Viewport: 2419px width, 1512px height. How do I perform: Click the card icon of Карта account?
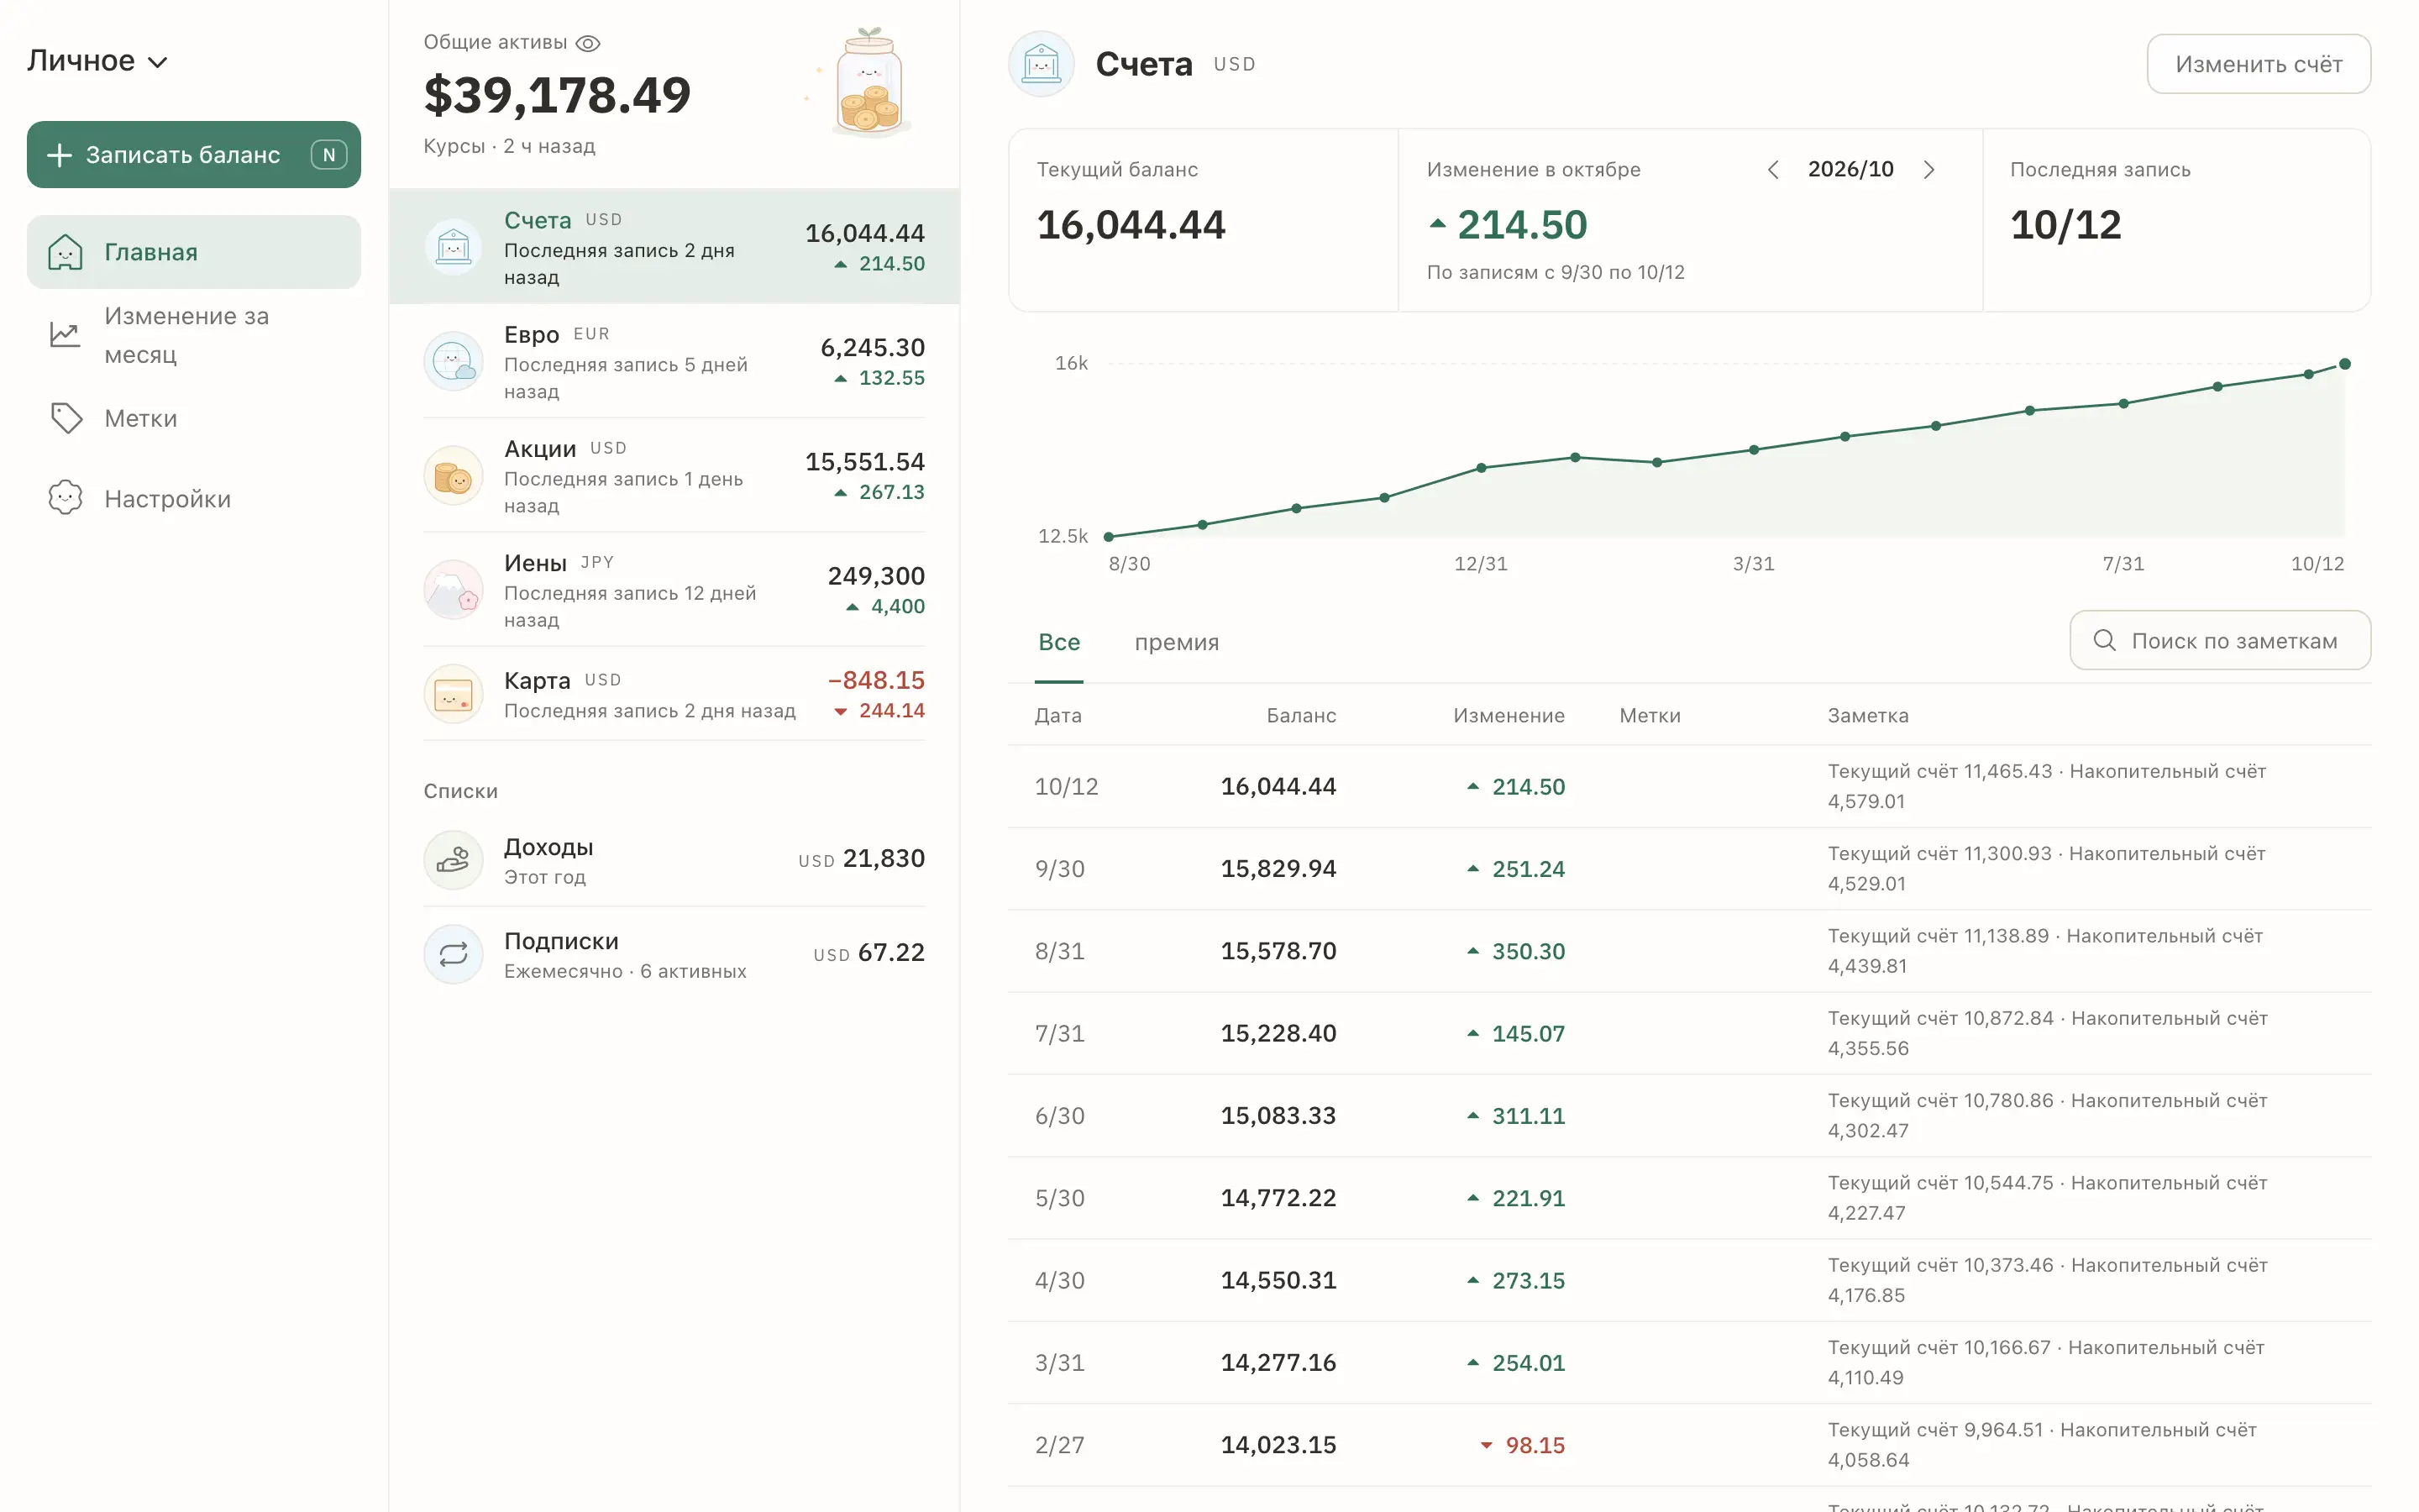[454, 694]
